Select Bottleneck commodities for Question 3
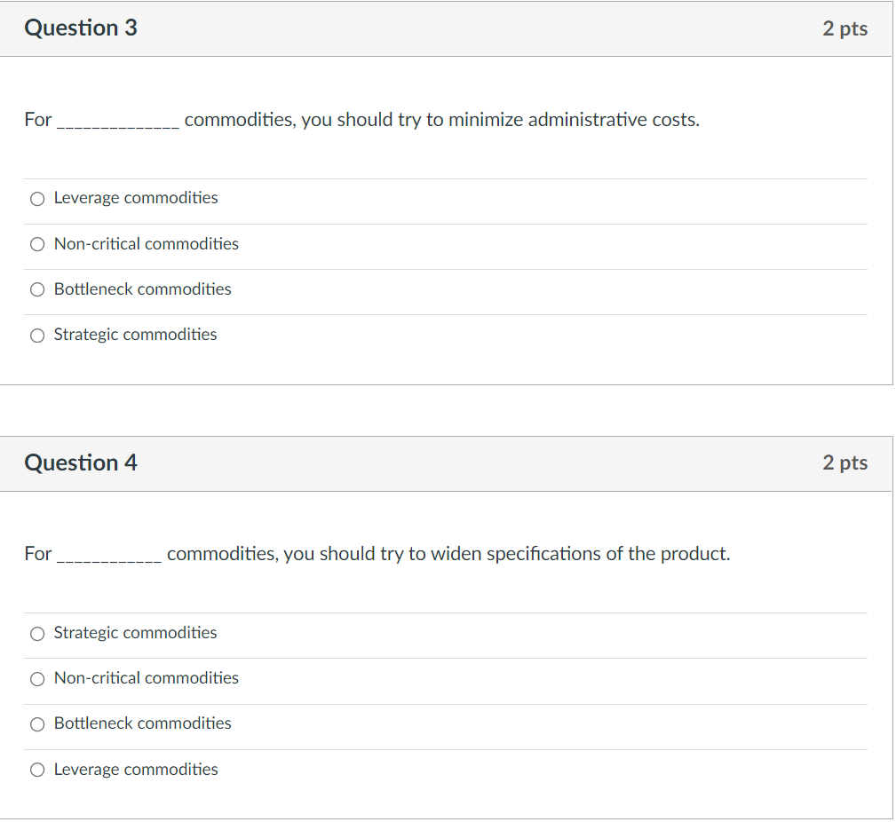Viewport: 896px width, 822px height. 37,289
